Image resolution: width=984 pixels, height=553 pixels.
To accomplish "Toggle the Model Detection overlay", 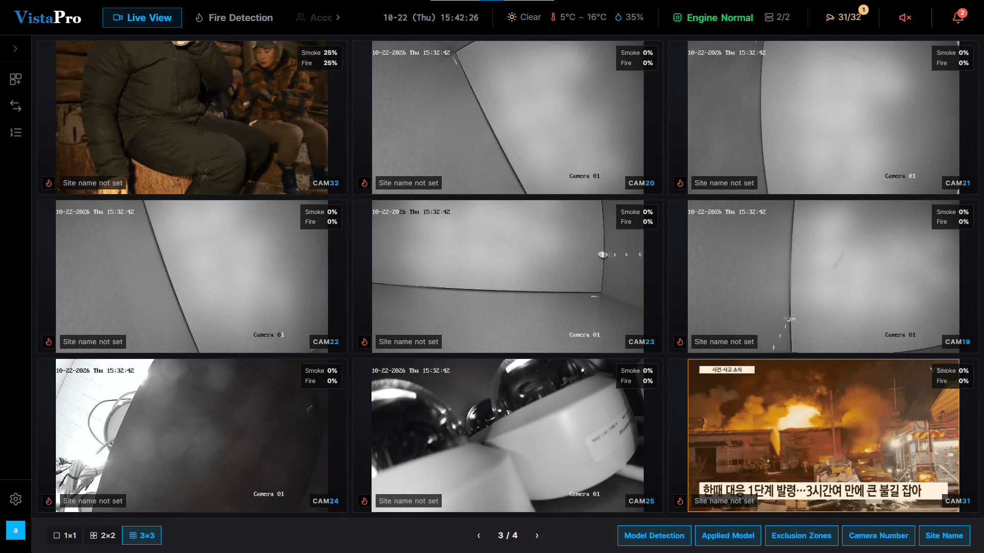I will point(654,535).
